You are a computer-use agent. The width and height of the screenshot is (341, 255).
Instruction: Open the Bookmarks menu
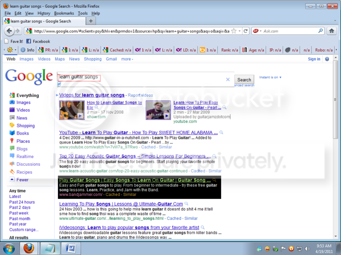[64, 13]
